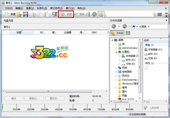This screenshot has height=118, width=170.
Task: Click the ISRC column header
Action: tap(93, 32)
